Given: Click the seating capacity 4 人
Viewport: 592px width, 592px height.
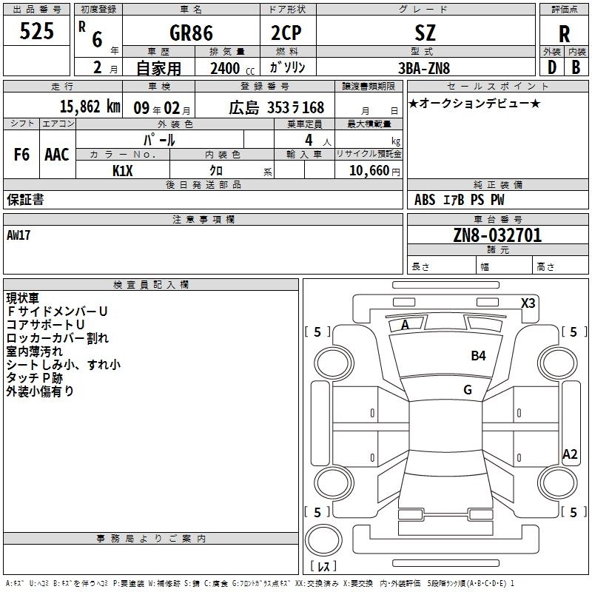Looking at the screenshot, I should coord(318,141).
